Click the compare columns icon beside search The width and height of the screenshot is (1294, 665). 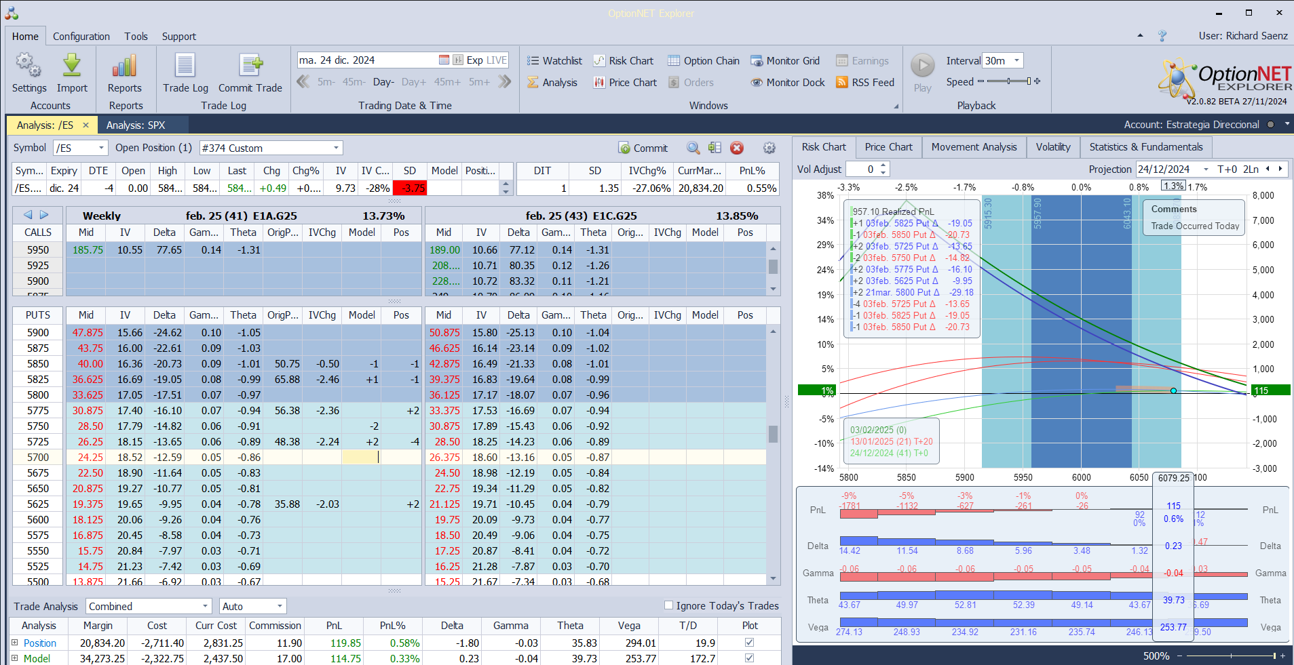[x=715, y=148]
